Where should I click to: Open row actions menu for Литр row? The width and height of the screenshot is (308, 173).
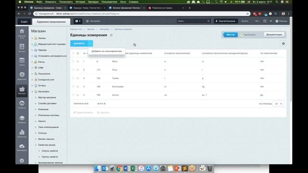[78, 70]
